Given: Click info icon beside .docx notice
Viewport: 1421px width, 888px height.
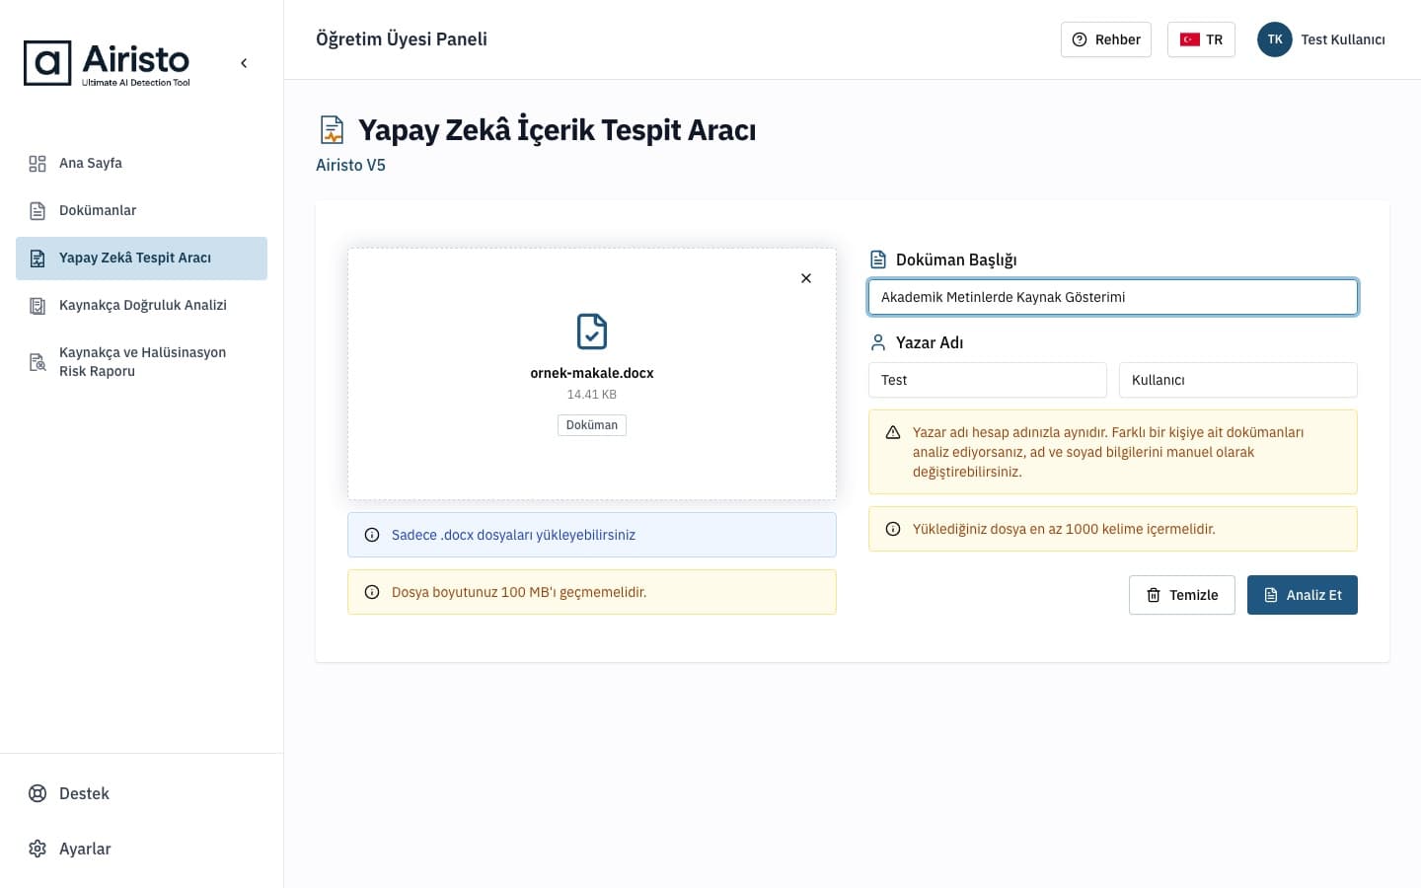Looking at the screenshot, I should coord(372,535).
